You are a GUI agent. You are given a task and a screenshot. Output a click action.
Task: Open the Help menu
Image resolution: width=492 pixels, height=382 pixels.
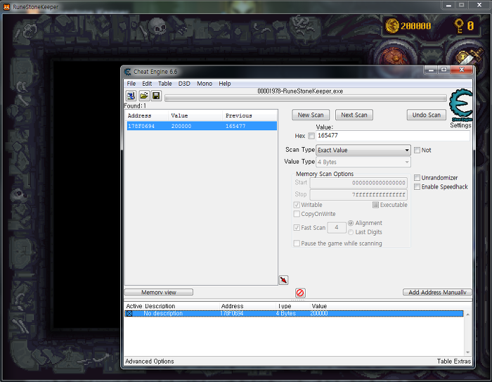point(225,84)
